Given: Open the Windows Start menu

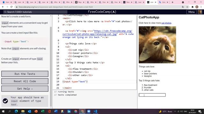Looking at the screenshot, I should 3,111.
